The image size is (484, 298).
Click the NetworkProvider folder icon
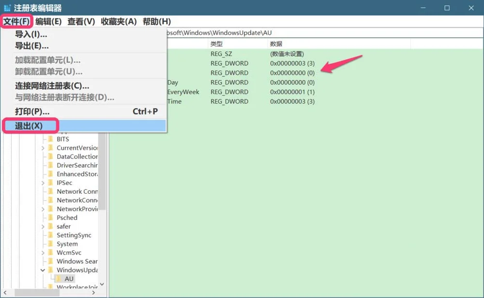coord(51,209)
